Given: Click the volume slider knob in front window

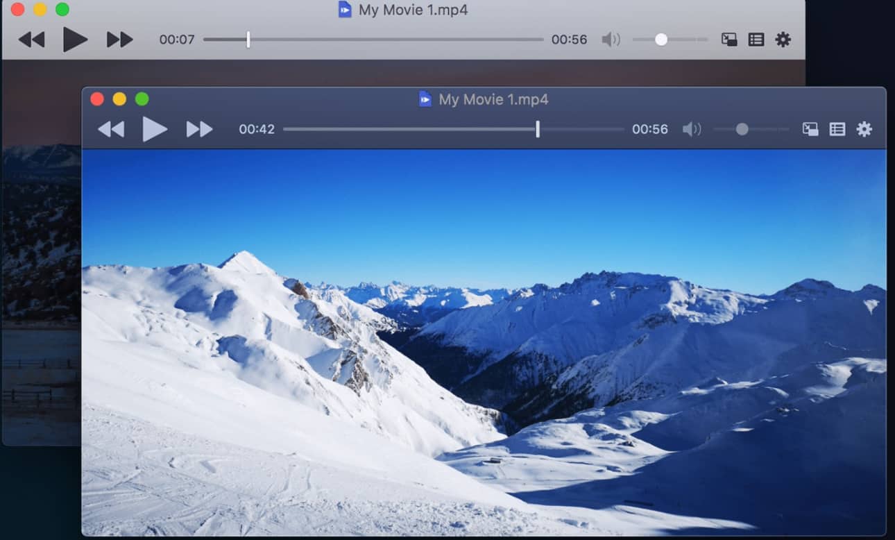Looking at the screenshot, I should tap(742, 129).
